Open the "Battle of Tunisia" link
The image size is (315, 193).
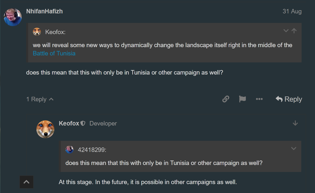tap(54, 53)
